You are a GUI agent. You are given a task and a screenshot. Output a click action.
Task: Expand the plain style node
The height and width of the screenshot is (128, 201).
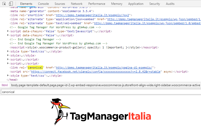click(8, 55)
